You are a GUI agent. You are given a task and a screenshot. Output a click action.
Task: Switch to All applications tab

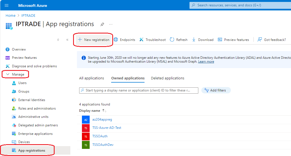(x=92, y=78)
